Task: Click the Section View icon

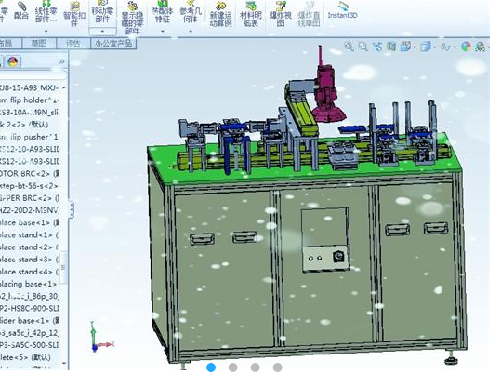Action: [x=391, y=47]
